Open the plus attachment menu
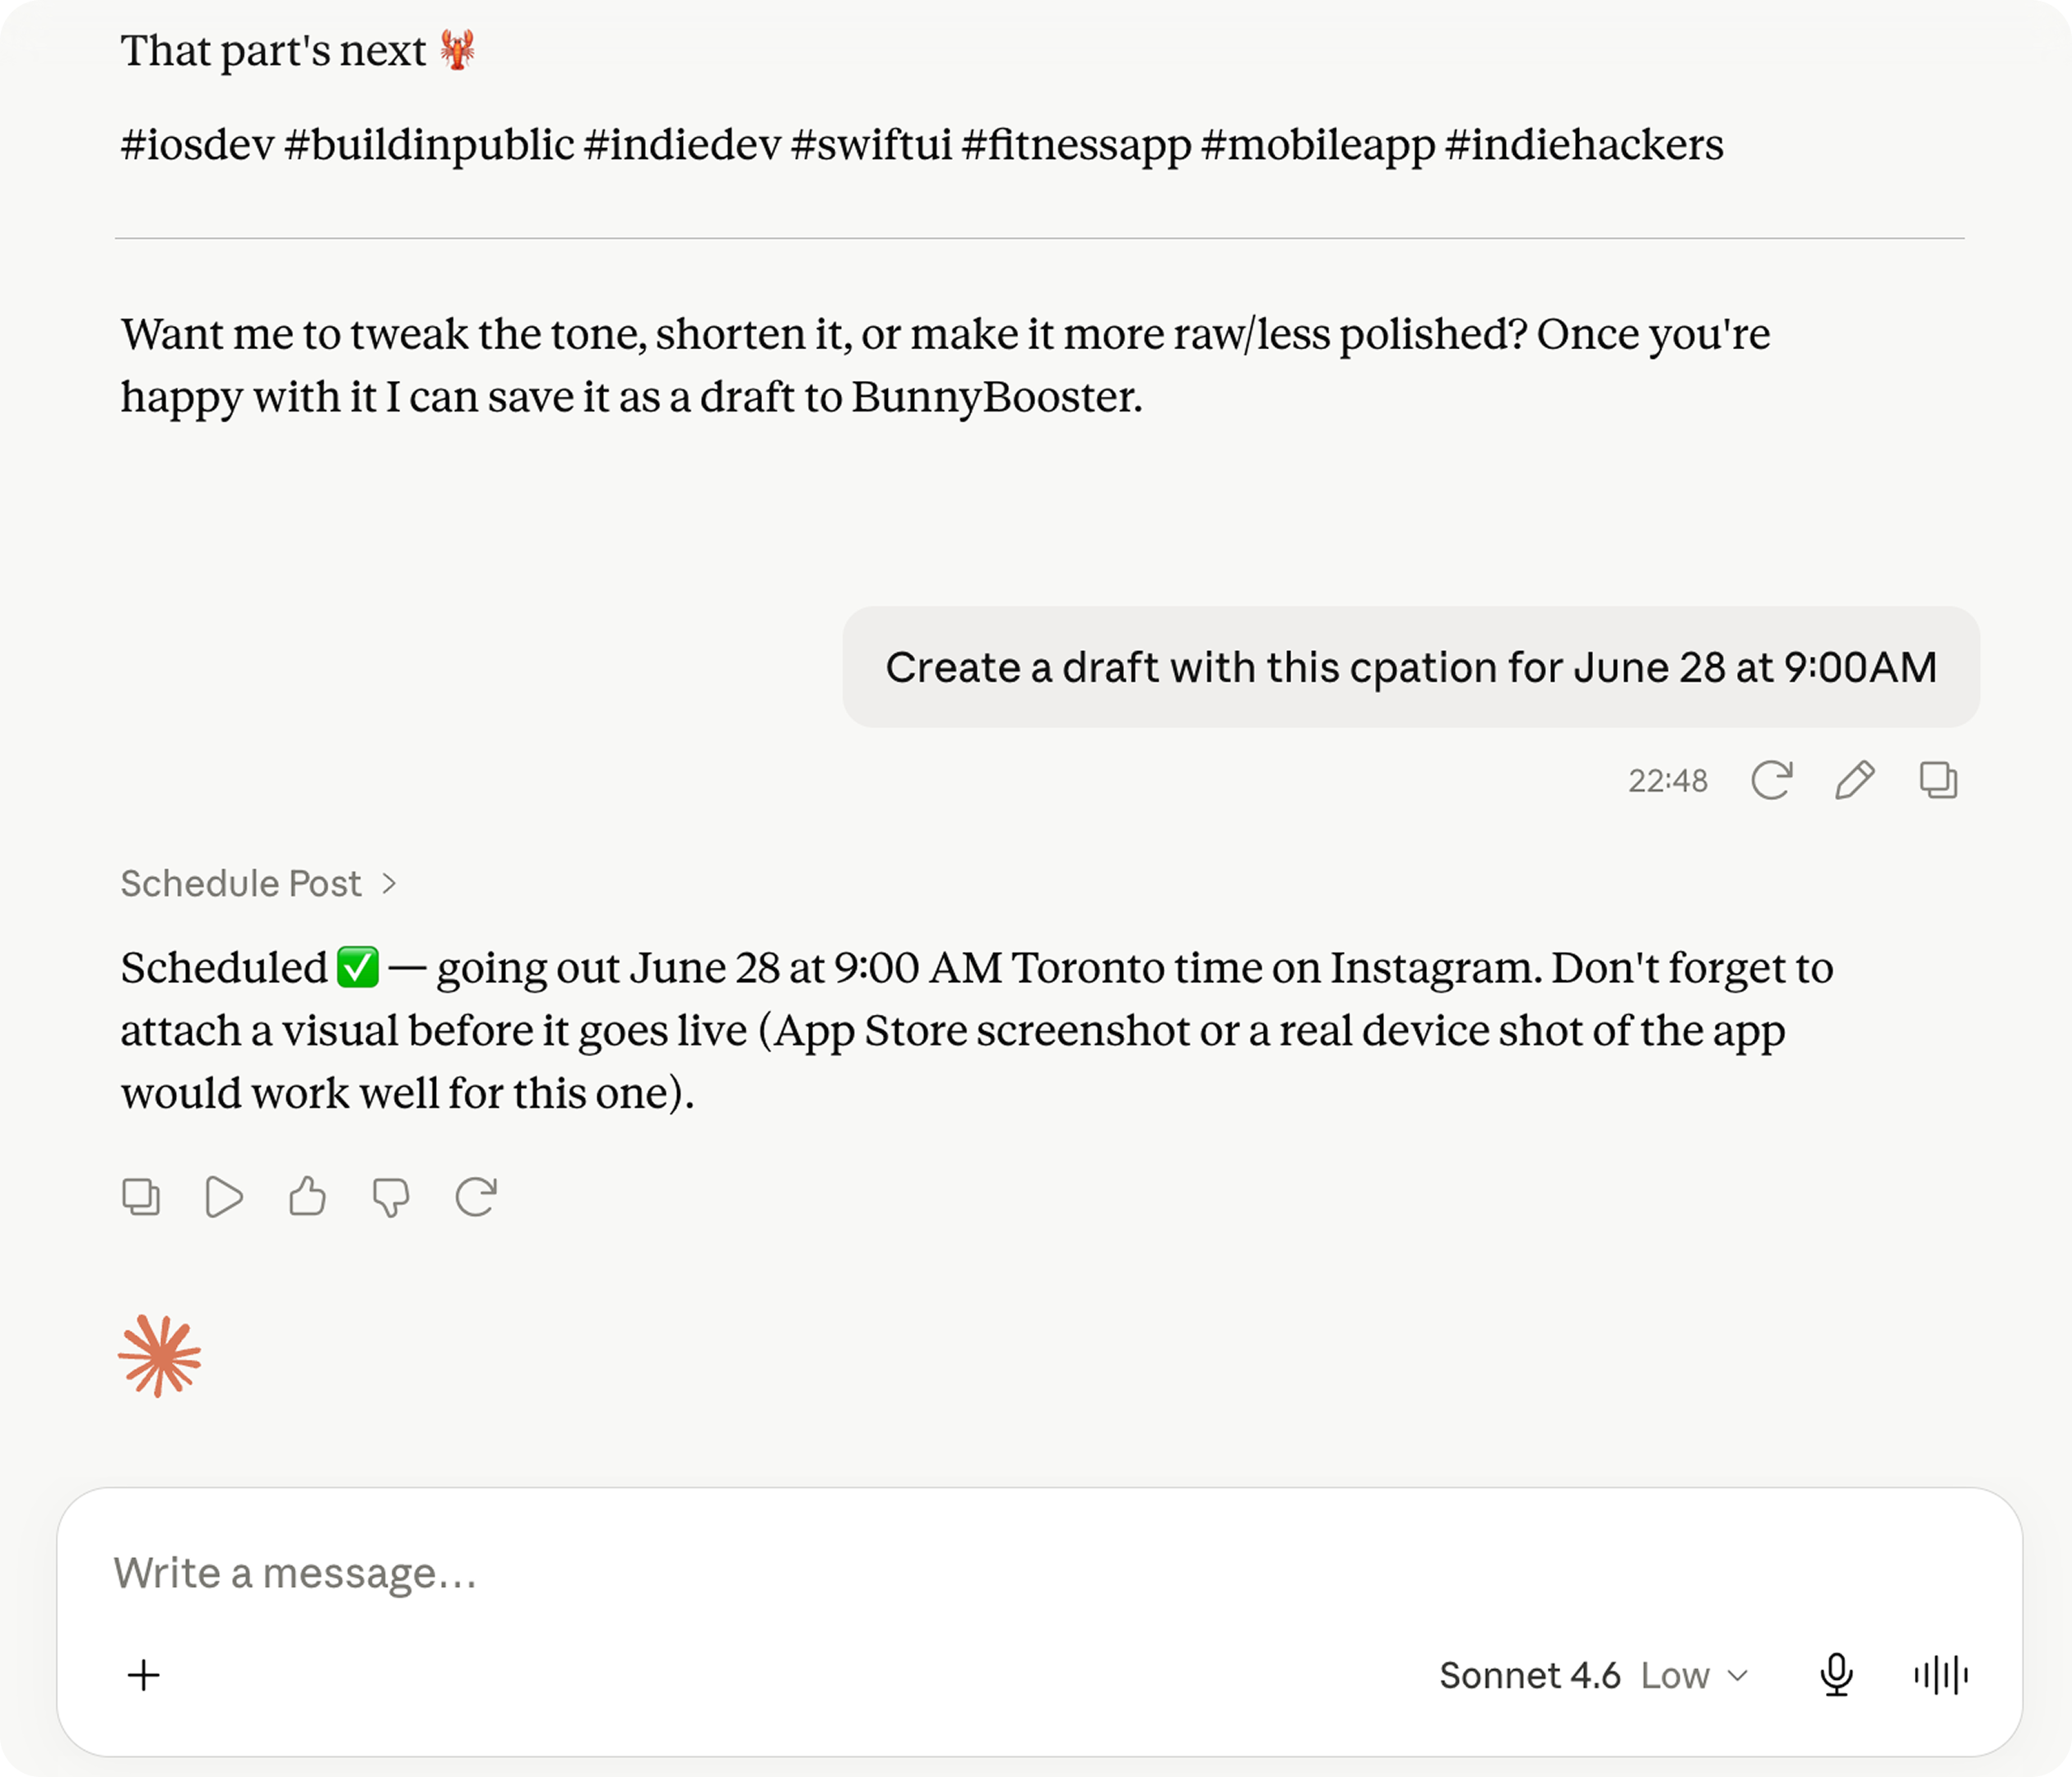Viewport: 2072px width, 1777px height. [144, 1675]
